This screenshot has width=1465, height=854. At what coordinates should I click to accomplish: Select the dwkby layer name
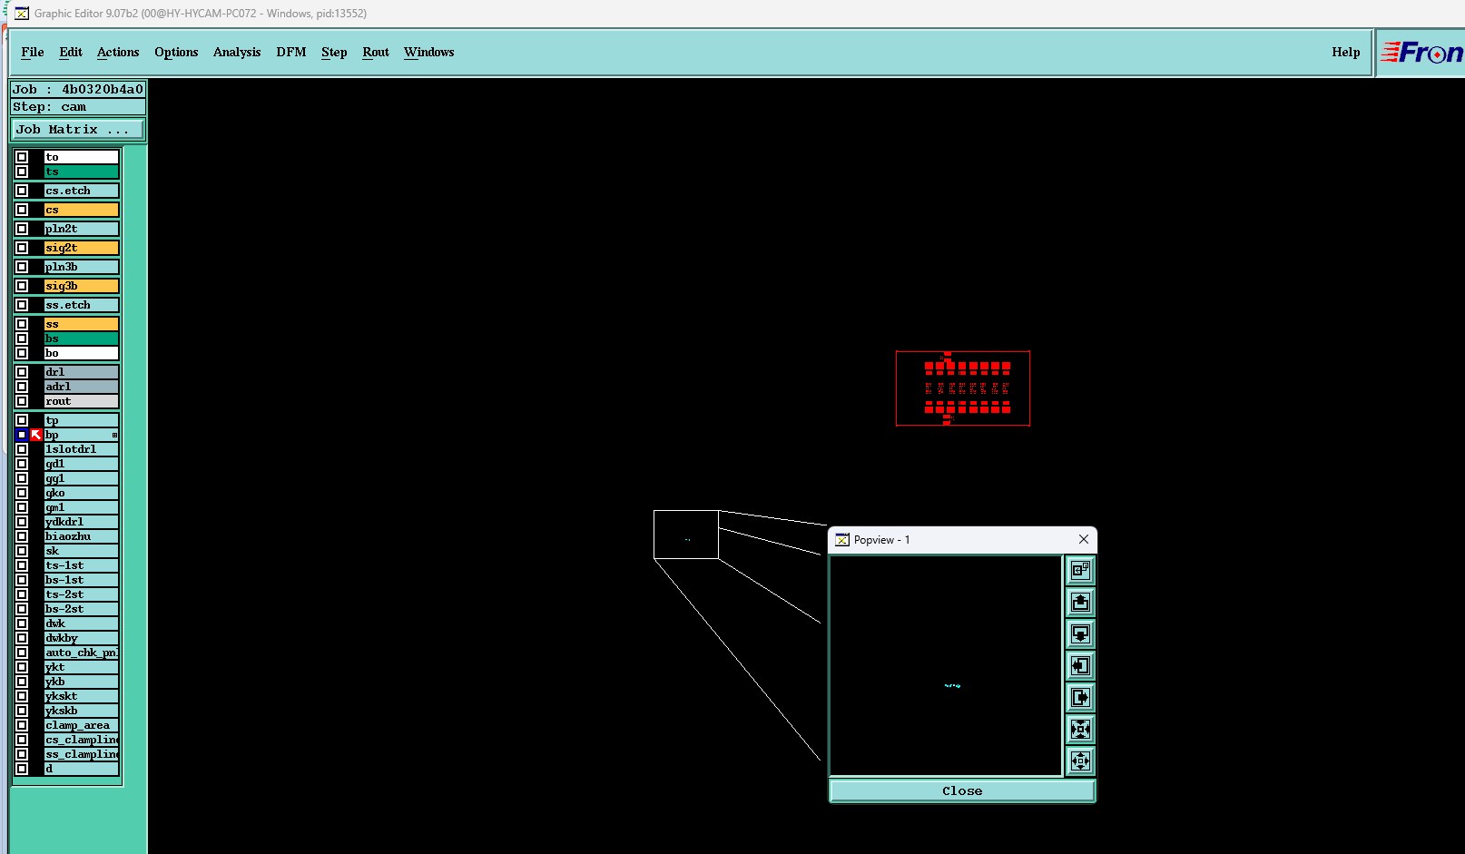click(x=82, y=638)
